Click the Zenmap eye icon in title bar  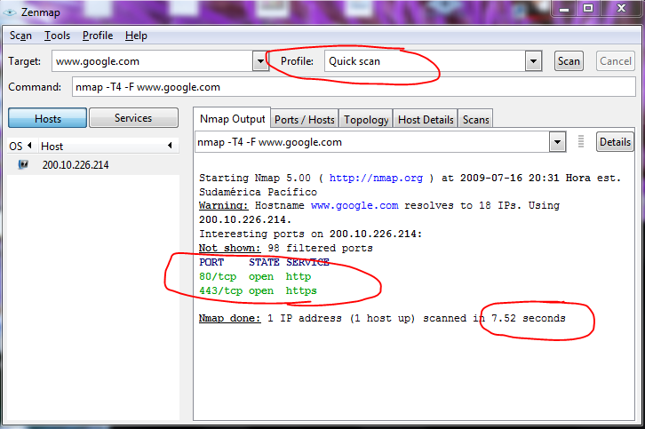(x=10, y=12)
